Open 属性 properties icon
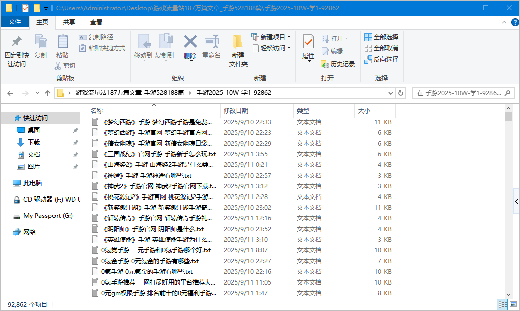The width and height of the screenshot is (520, 311). pos(308,42)
